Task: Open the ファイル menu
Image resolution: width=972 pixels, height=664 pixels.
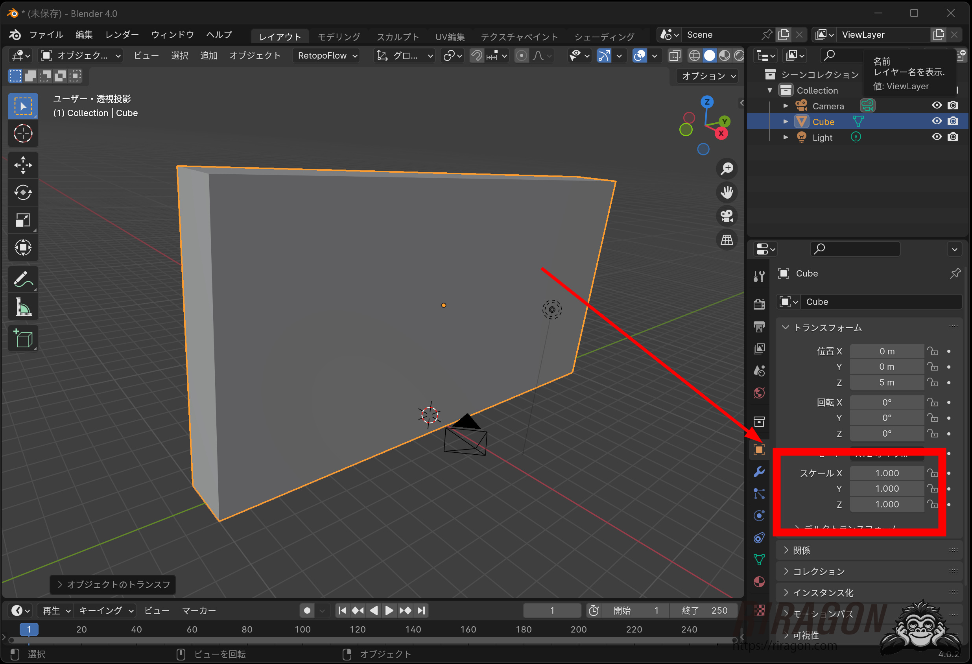Action: pyautogui.click(x=46, y=35)
